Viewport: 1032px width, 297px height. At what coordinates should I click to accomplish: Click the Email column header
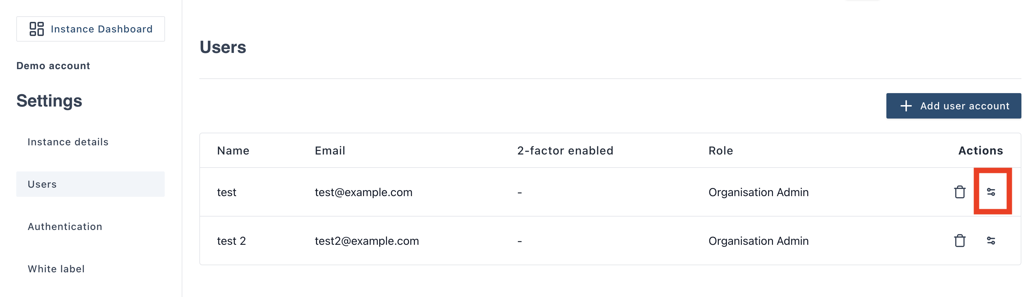330,151
